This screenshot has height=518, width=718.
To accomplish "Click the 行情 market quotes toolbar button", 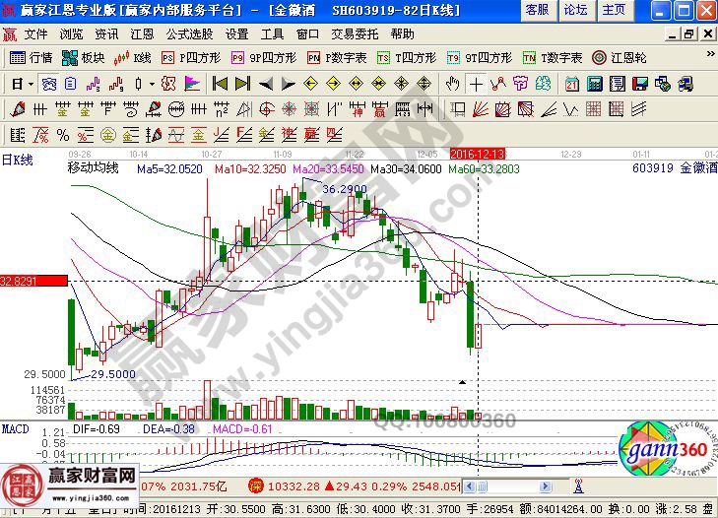I will (31, 57).
